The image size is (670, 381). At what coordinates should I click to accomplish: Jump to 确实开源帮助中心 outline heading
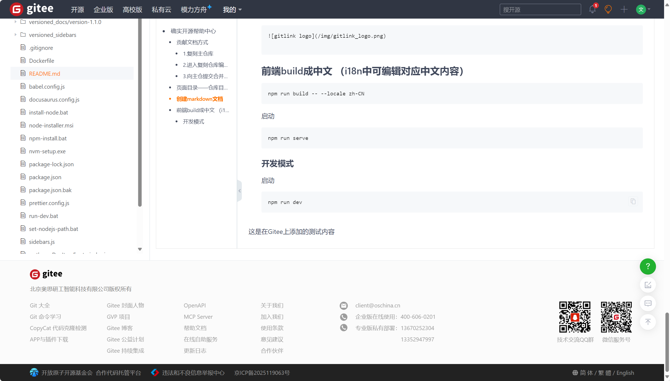click(193, 31)
